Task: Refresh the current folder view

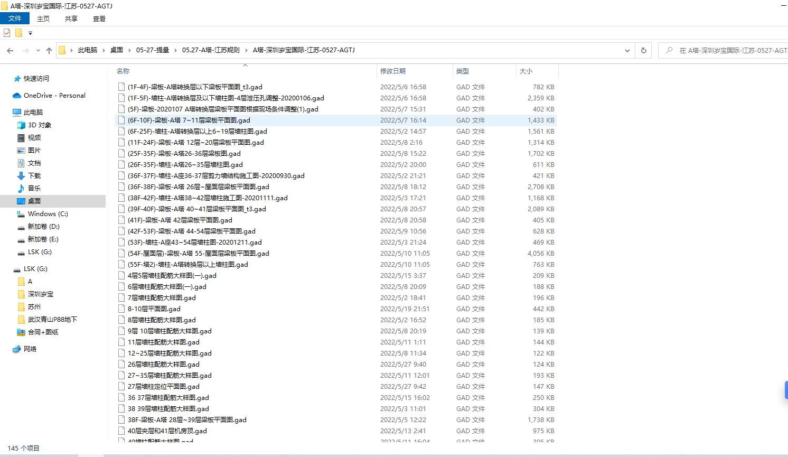Action: tap(643, 51)
